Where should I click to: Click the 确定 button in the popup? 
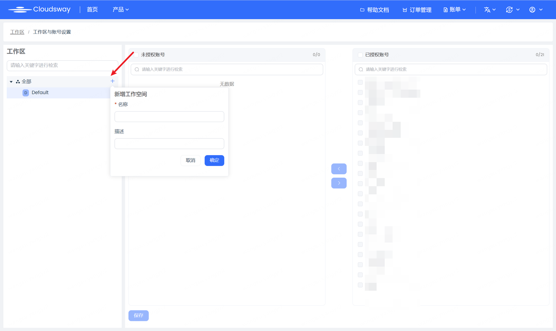pyautogui.click(x=214, y=160)
